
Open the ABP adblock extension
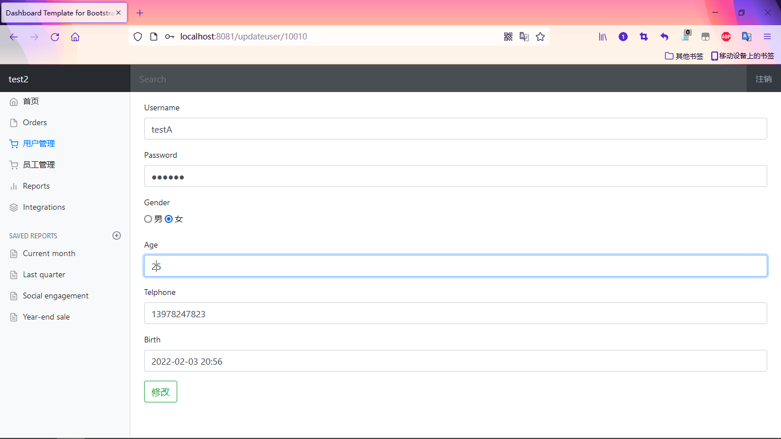coord(726,37)
